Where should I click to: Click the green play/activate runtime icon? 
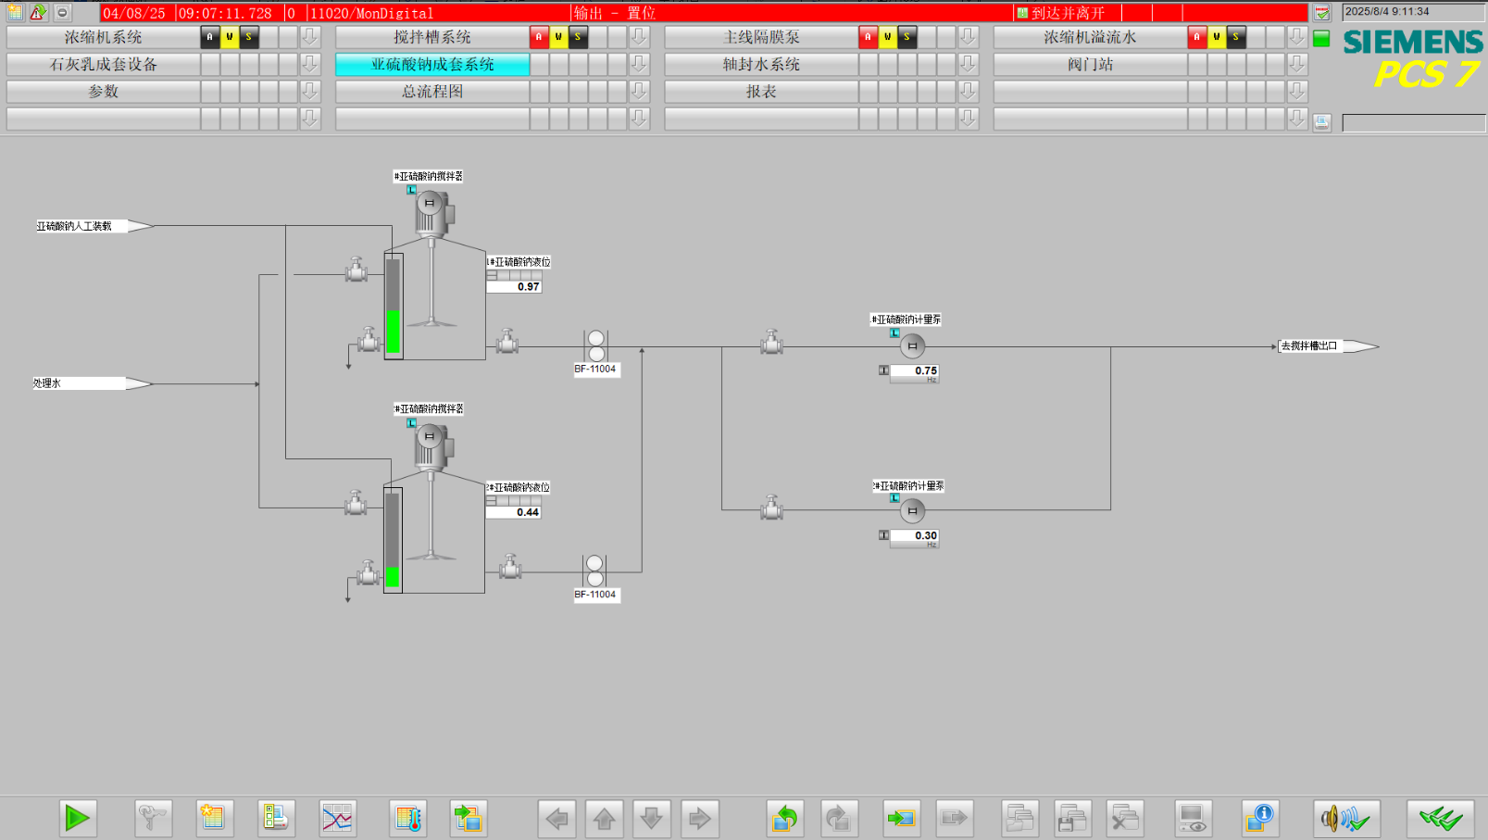tap(78, 818)
